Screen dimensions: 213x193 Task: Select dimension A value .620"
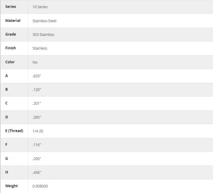(x=37, y=76)
